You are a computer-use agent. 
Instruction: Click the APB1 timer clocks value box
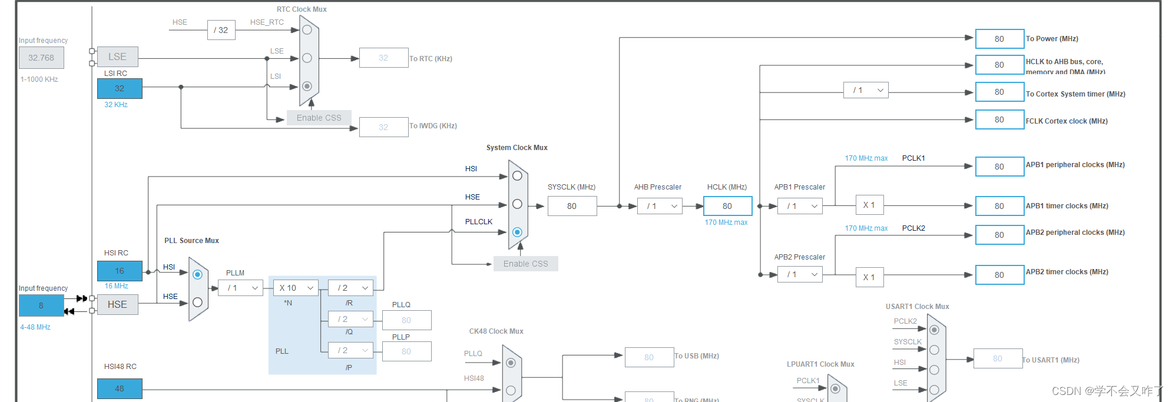[1000, 206]
